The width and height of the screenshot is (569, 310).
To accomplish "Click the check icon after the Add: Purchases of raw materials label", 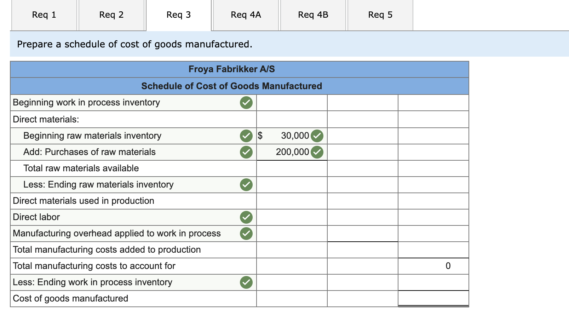I will coord(246,152).
